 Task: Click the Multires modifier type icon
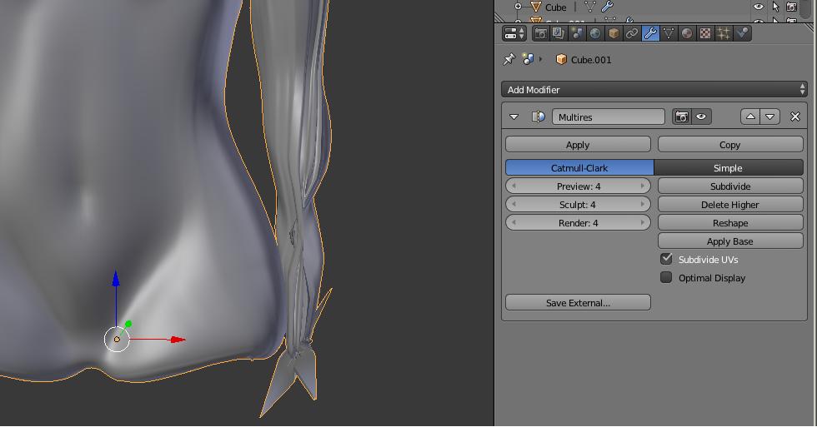(538, 117)
